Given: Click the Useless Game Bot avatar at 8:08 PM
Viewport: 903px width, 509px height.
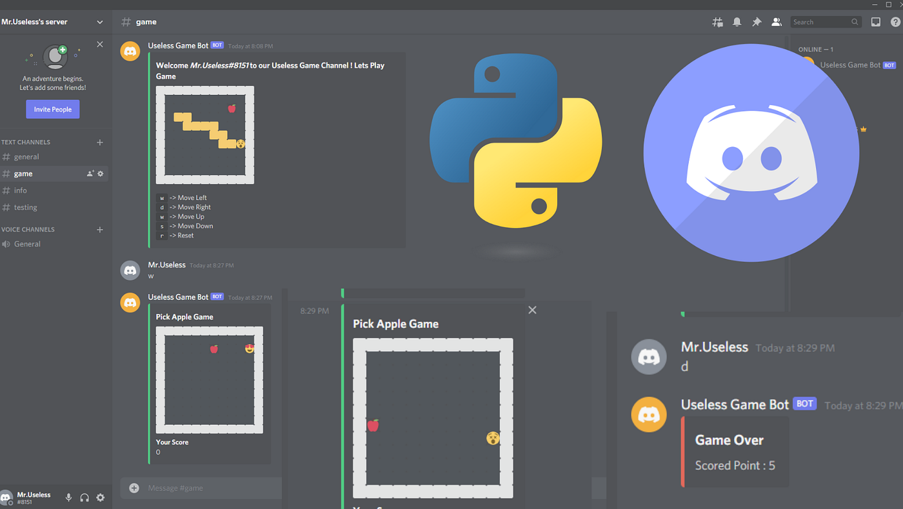Looking at the screenshot, I should pyautogui.click(x=130, y=51).
